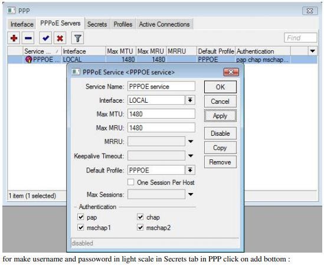This screenshot has height=265, width=324.
Task: Open the Default Profile dropdown
Action: pyautogui.click(x=190, y=170)
